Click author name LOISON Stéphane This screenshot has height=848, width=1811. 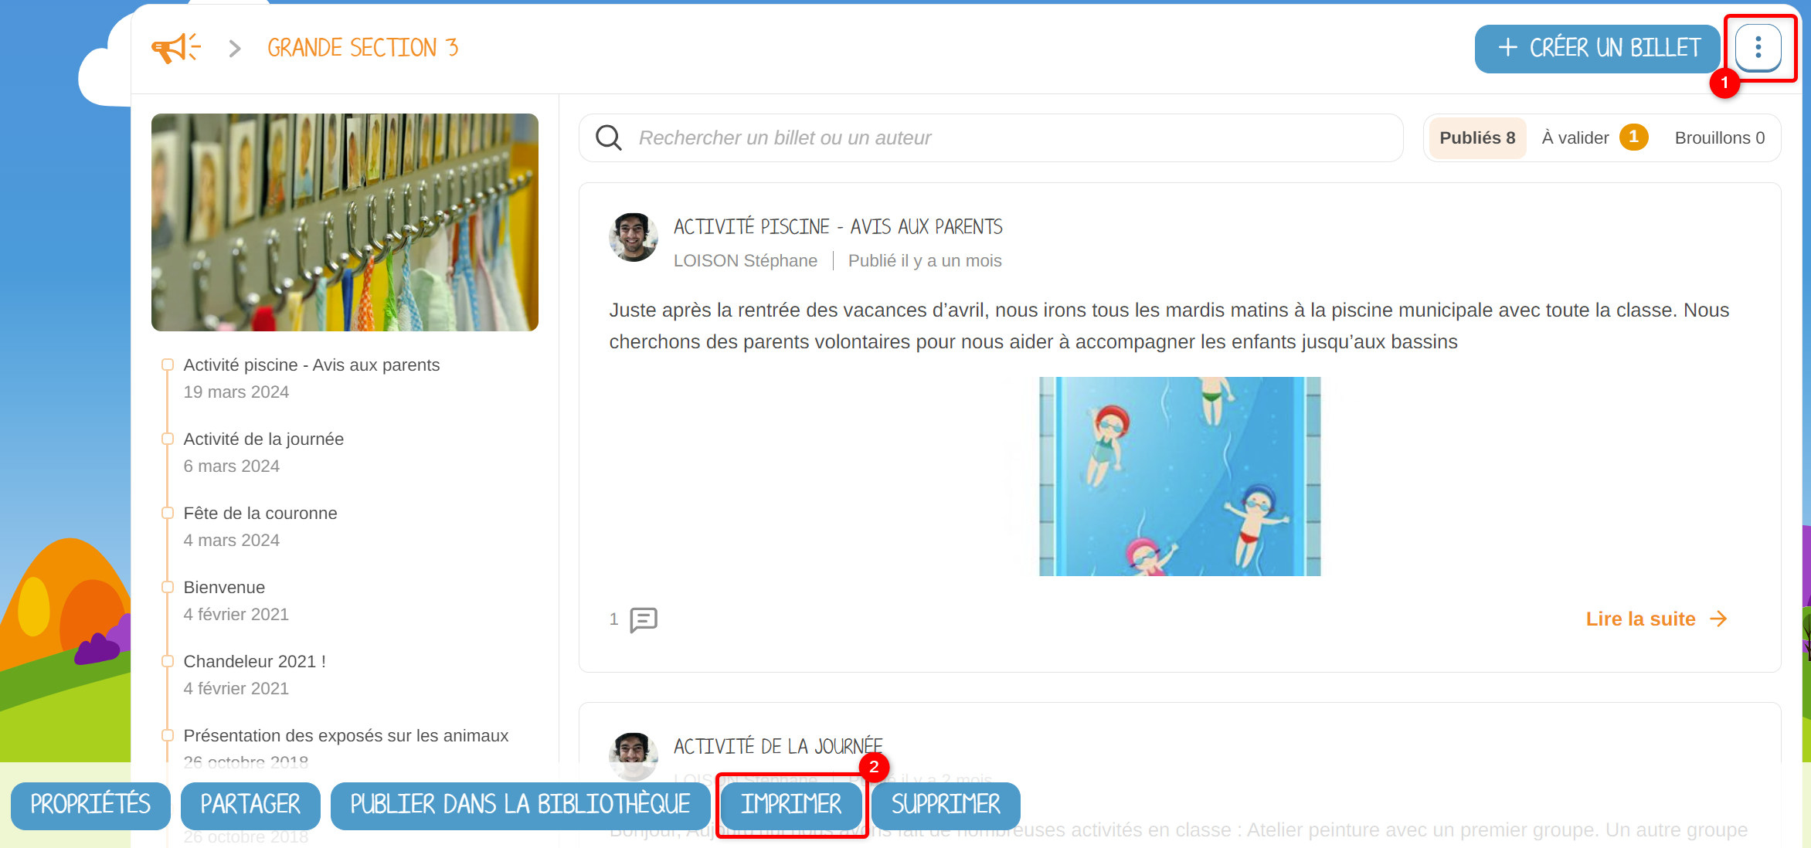point(745,261)
